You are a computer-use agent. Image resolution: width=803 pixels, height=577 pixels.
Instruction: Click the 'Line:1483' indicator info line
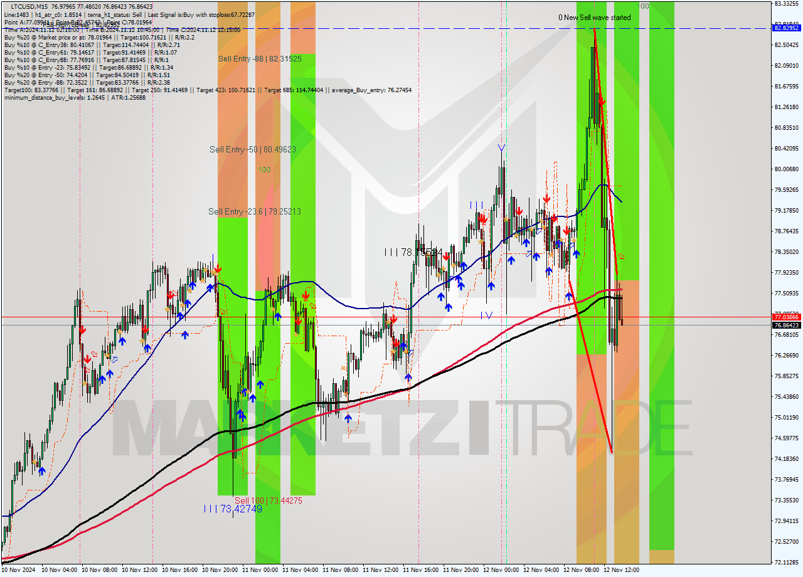(x=129, y=14)
